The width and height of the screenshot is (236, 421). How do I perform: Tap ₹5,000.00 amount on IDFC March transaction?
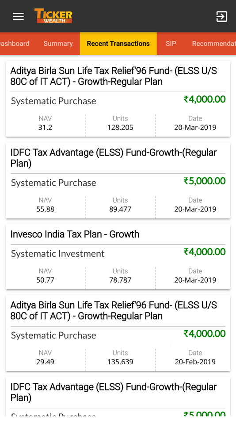[204, 181]
